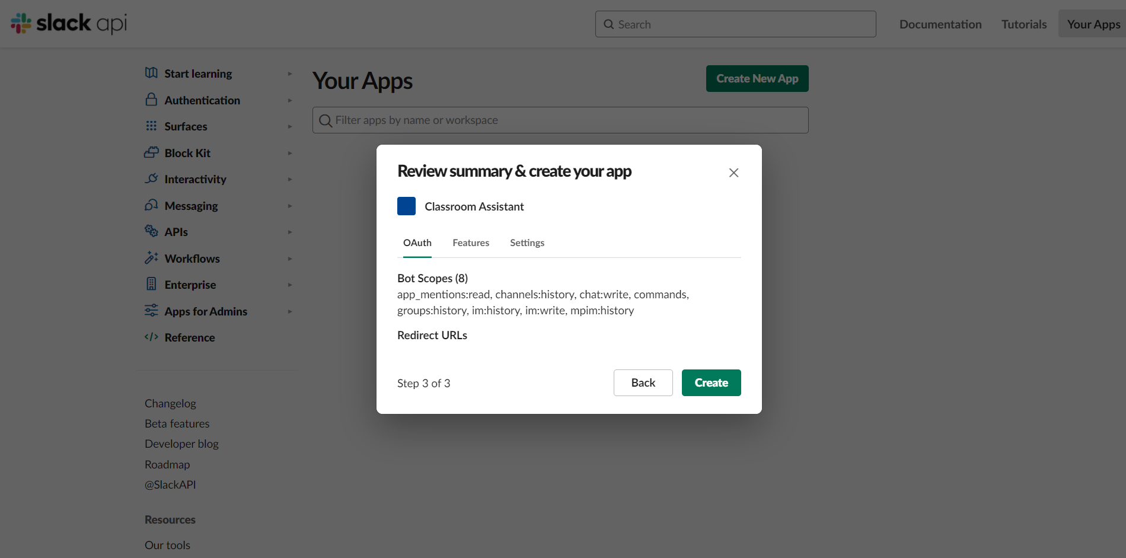Click the mpim:history scope text

(x=602, y=310)
